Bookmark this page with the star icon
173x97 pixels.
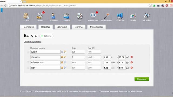pyautogui.click(x=150, y=5)
